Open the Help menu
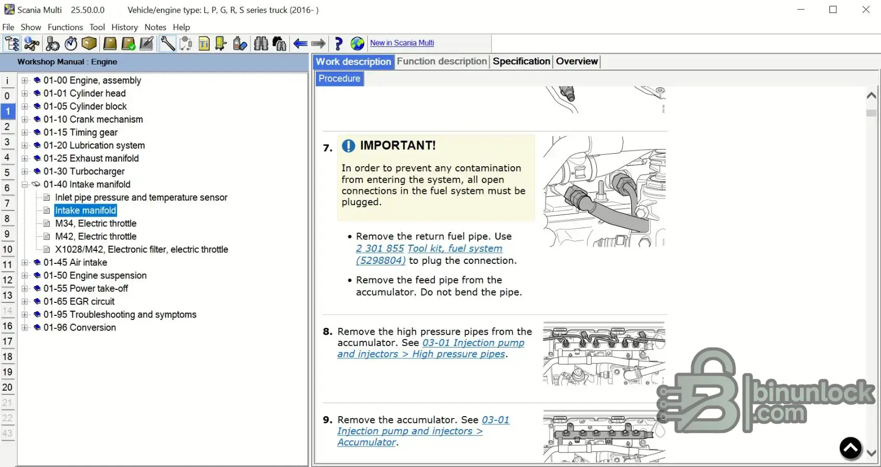The width and height of the screenshot is (881, 467). [x=182, y=27]
